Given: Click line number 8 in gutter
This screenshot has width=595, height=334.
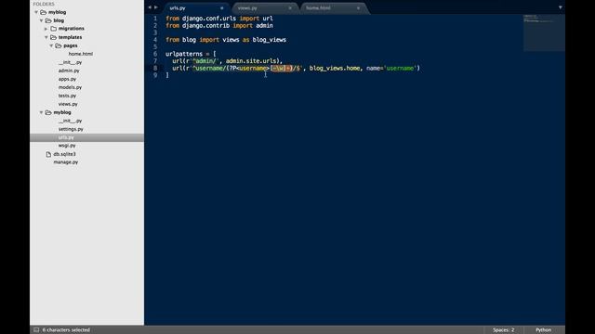Looking at the screenshot, I should (155, 68).
